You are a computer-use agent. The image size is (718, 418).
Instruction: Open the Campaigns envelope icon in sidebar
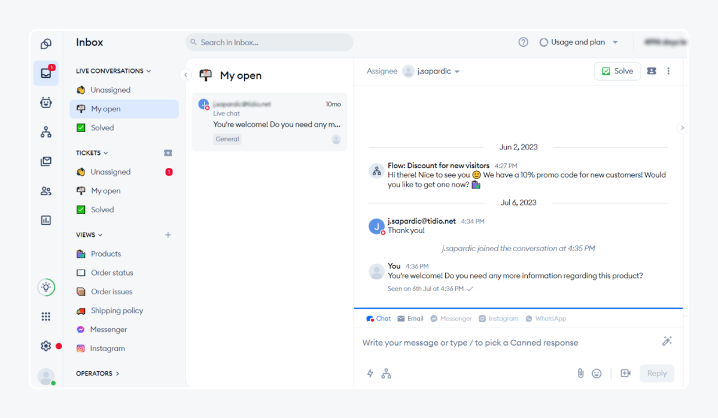(46, 161)
